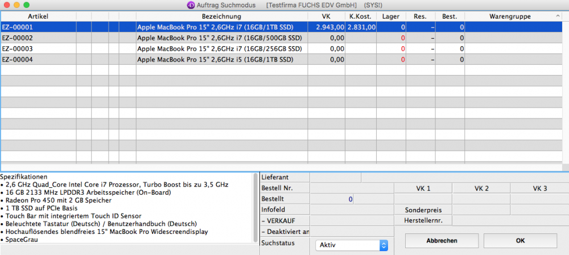Click the green zoom window button

coord(29,5)
